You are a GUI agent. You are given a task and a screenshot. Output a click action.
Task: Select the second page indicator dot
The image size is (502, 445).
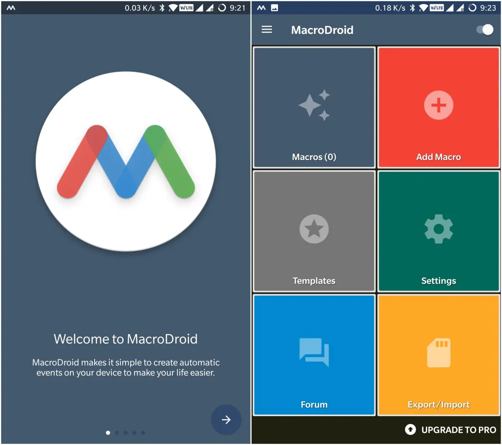[117, 433]
